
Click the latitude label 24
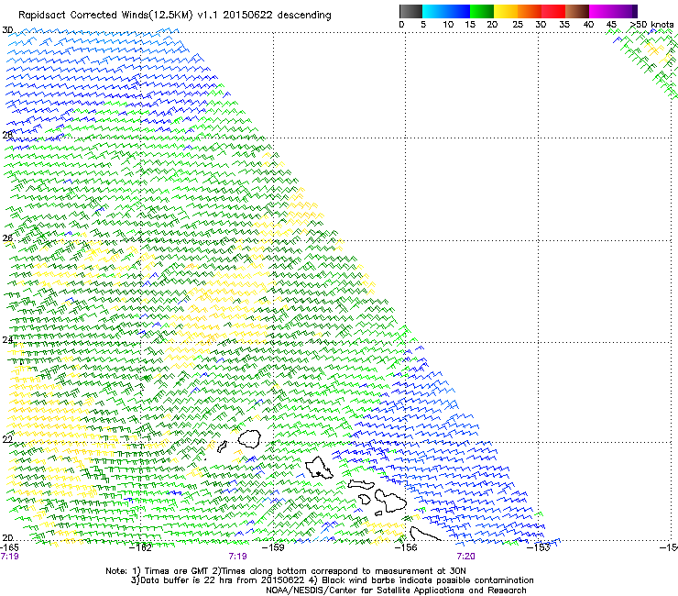coord(7,340)
